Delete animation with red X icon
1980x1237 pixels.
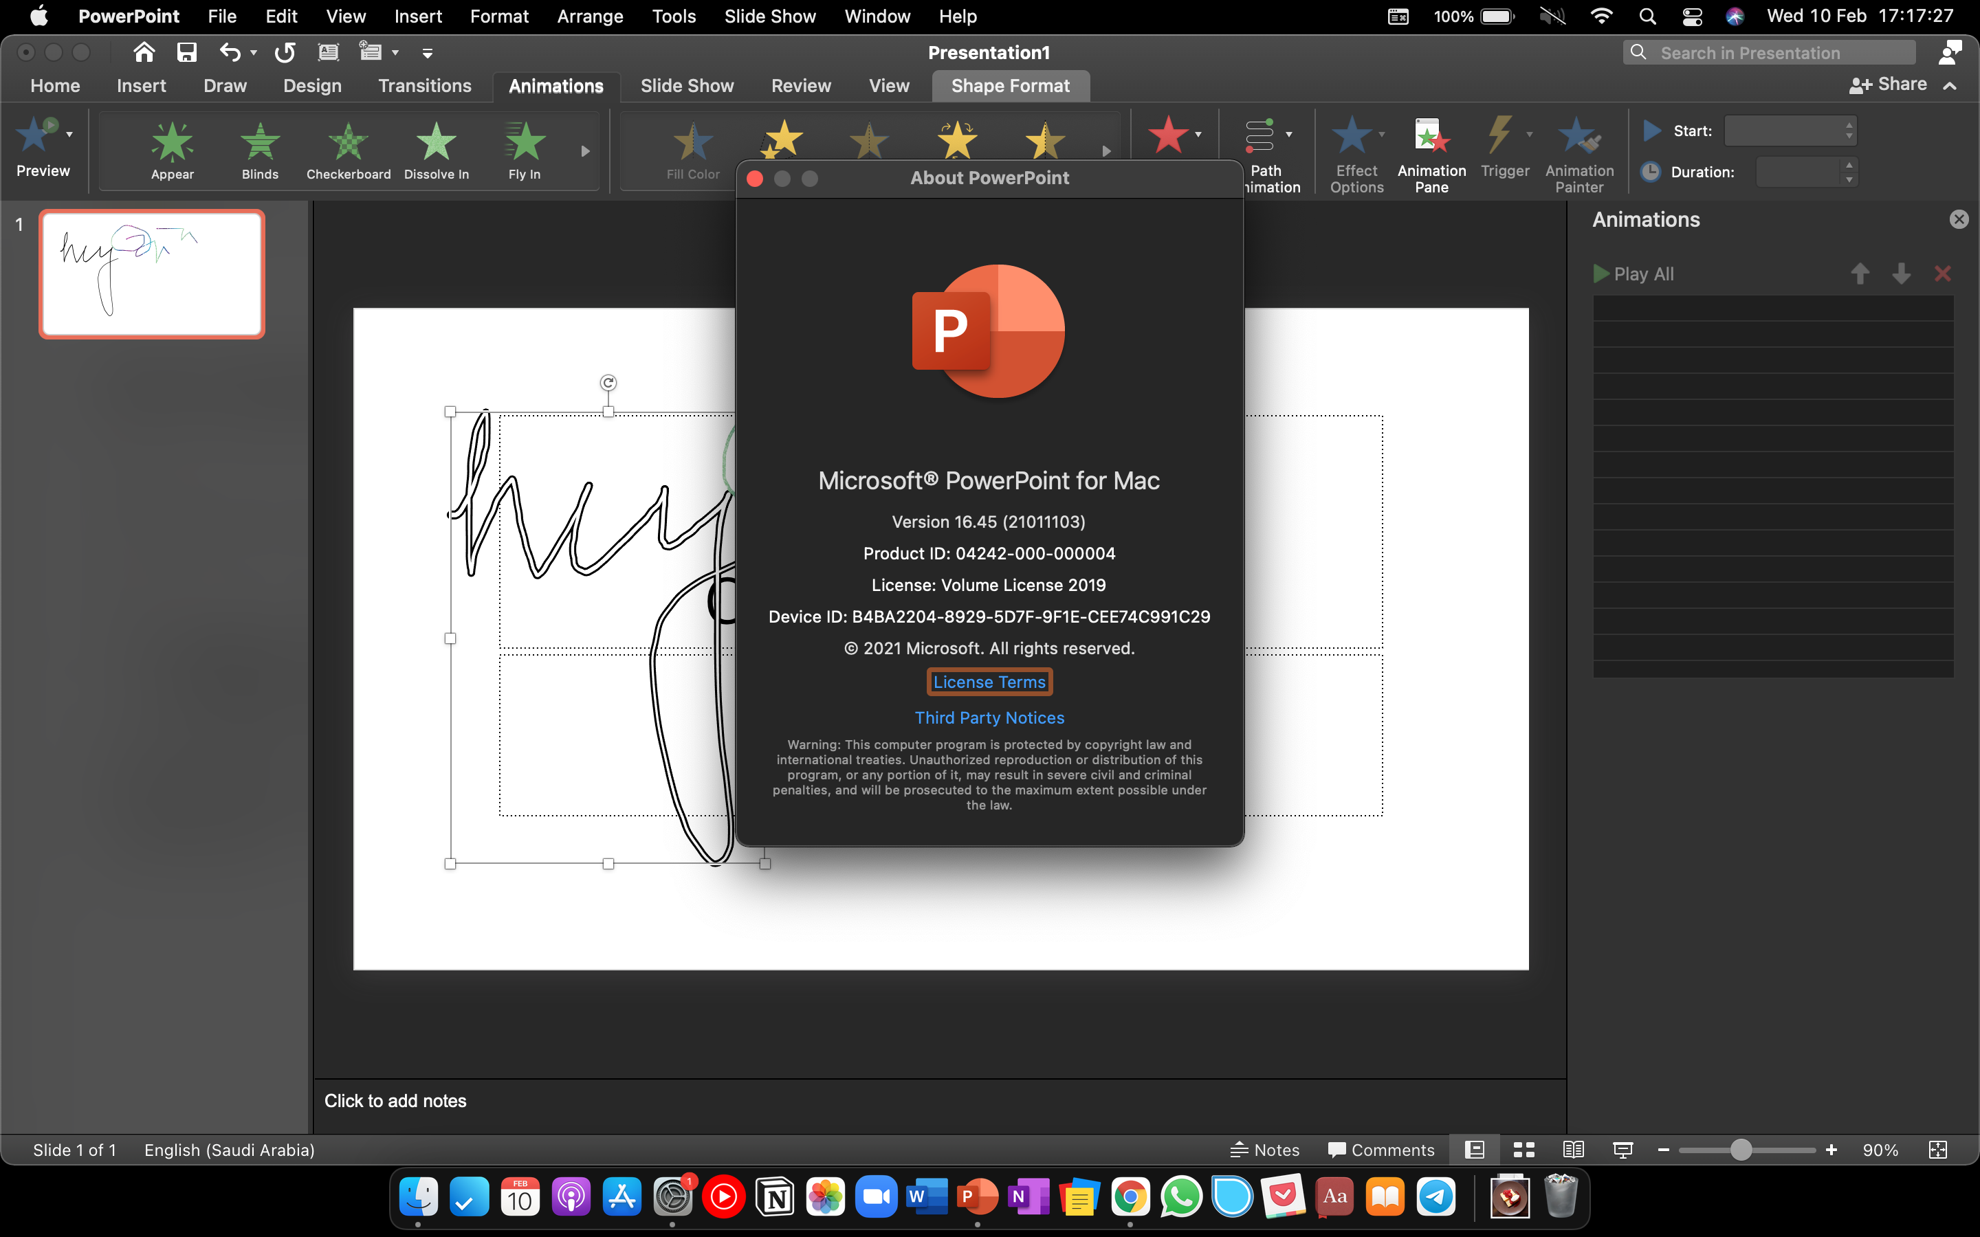[x=1942, y=274]
